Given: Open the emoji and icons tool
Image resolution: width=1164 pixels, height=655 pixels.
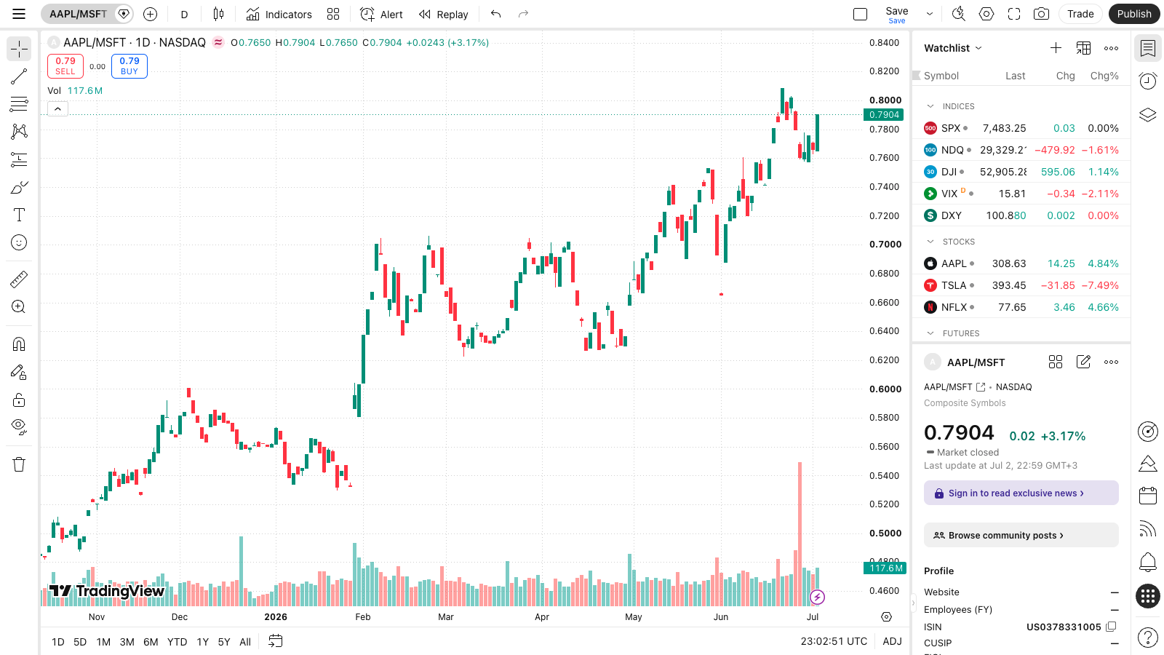Looking at the screenshot, I should click(19, 242).
